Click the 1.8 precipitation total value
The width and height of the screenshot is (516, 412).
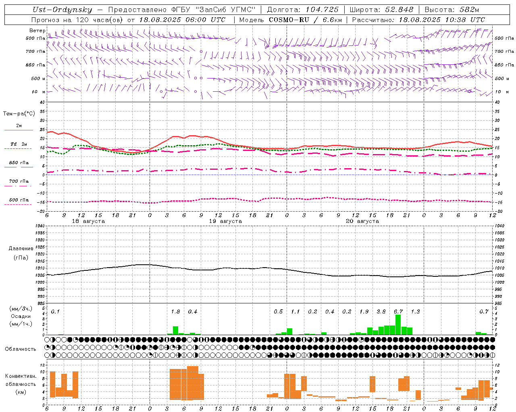pos(175,312)
